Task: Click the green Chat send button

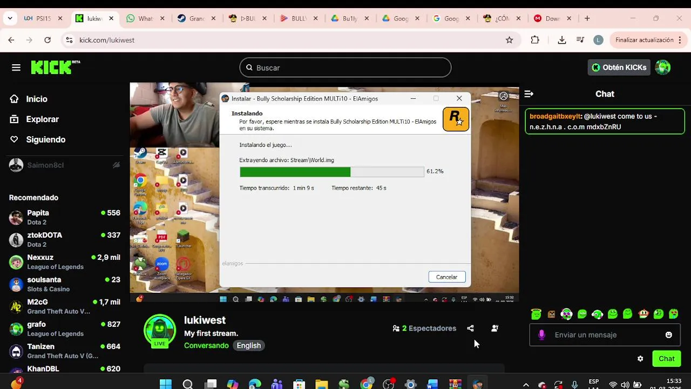Action: [666, 359]
